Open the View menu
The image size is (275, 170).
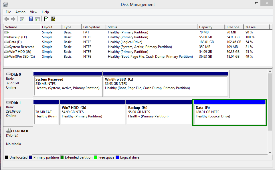pyautogui.click(x=33, y=12)
